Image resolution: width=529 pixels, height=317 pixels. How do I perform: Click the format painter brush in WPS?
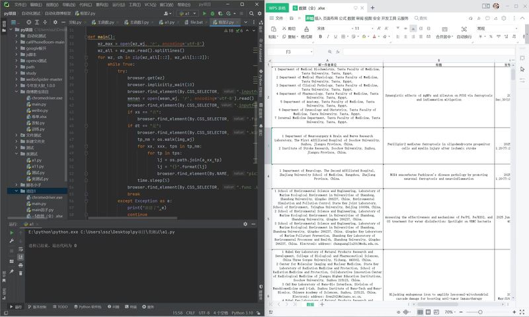pyautogui.click(x=306, y=29)
